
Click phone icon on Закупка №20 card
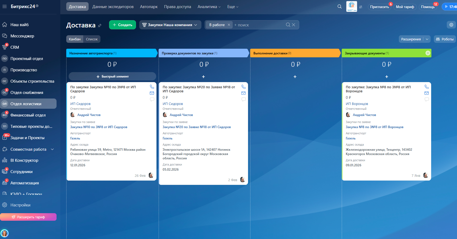244,87
